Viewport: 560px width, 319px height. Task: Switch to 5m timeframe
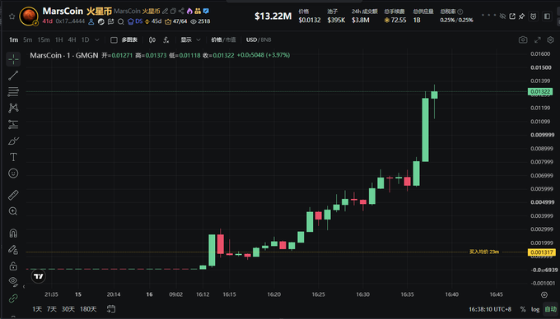click(27, 40)
